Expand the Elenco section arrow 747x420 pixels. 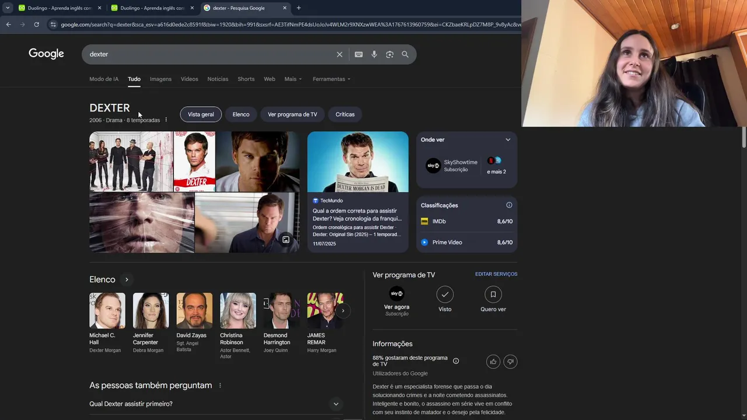[x=127, y=279]
